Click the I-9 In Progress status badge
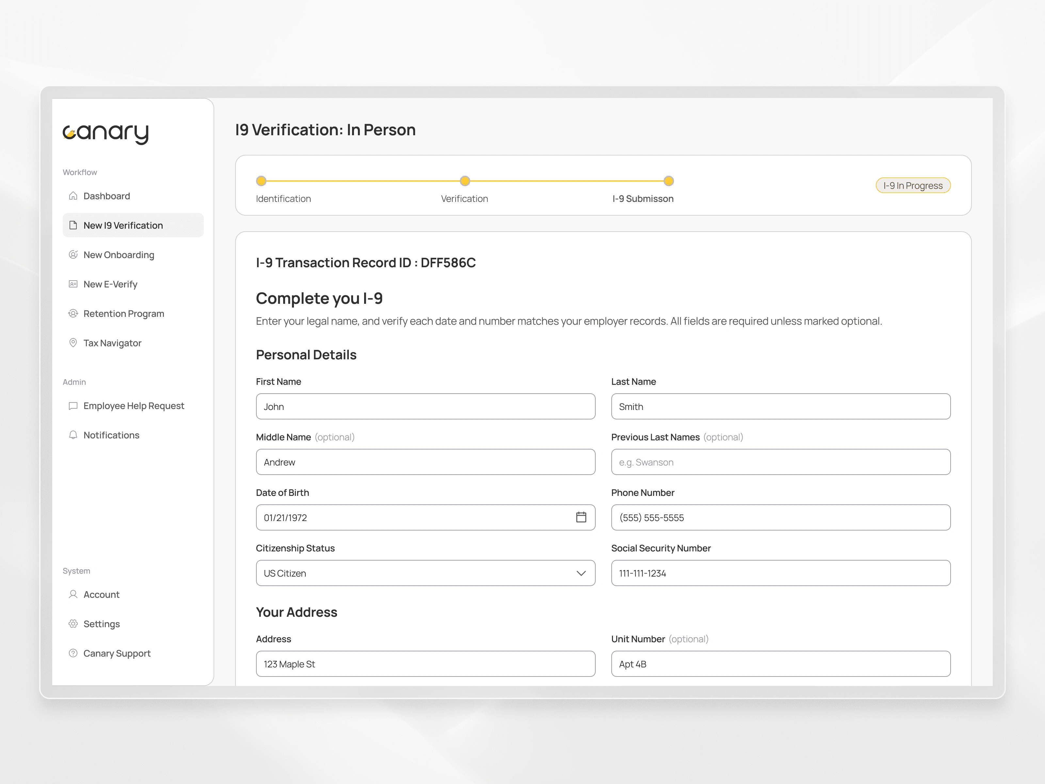Screen dimensions: 1045x784 coord(913,186)
